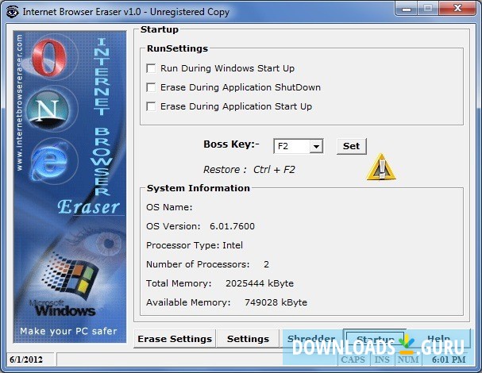
Task: Click Available Memory 749028 kByte value
Action: [x=276, y=302]
